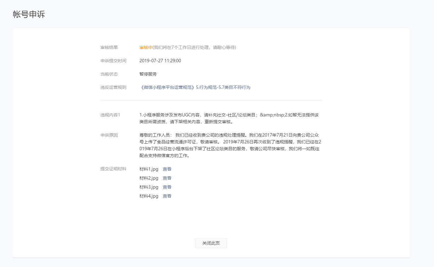Viewport: 434px width, 267px height.
Task: Open 查看 link for 材料3.jpg
Action: point(167,187)
